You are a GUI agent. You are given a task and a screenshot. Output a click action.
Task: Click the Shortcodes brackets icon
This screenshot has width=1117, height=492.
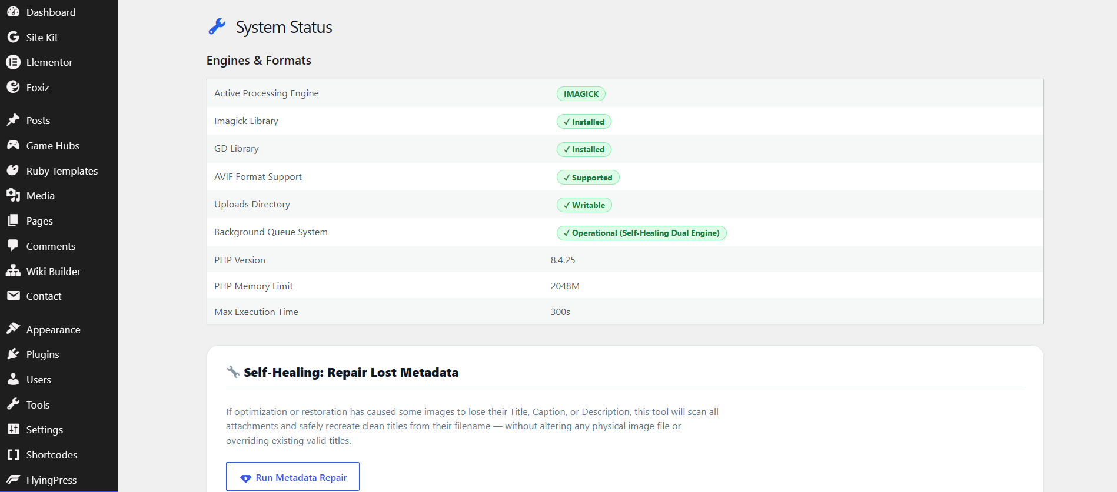[13, 454]
